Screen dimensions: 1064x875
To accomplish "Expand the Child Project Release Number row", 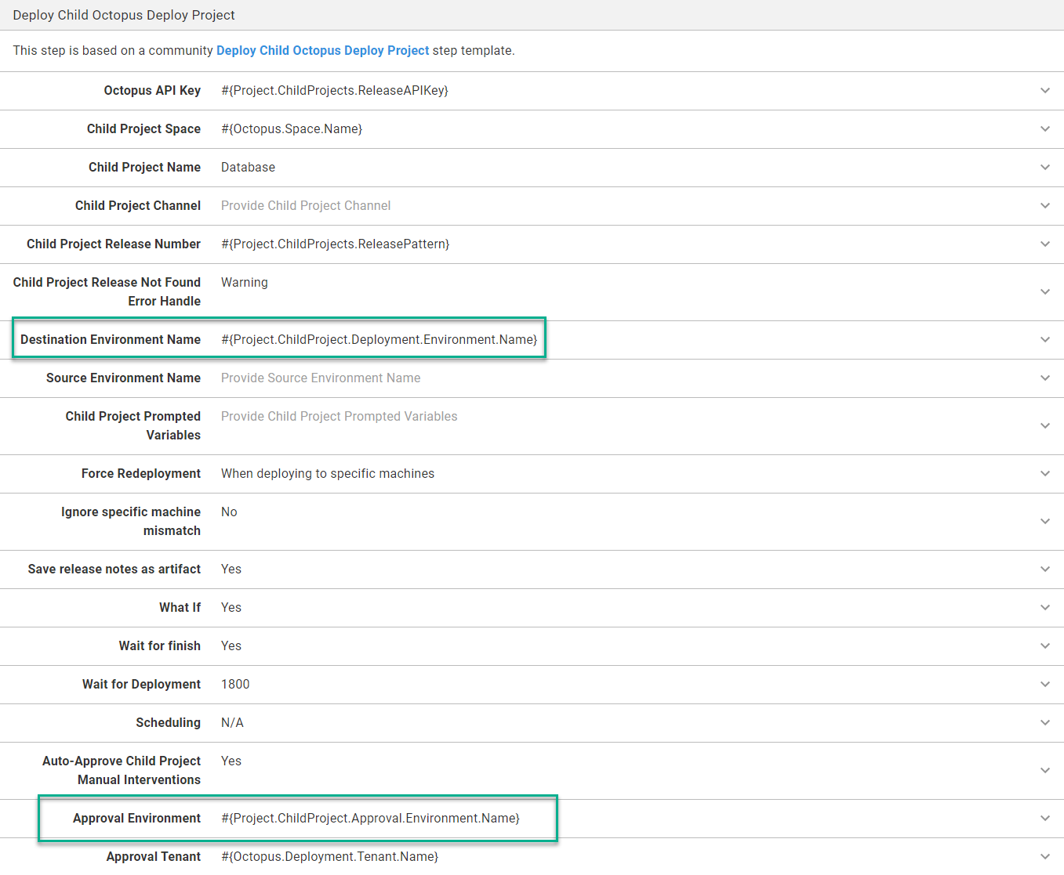I will pyautogui.click(x=1045, y=244).
